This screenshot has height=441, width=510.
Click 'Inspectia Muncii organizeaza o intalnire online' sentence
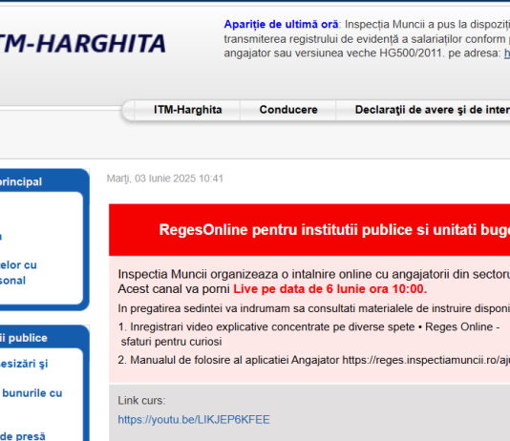[314, 274]
